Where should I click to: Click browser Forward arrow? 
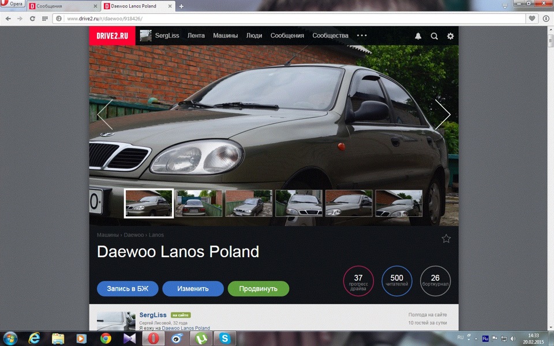20,18
